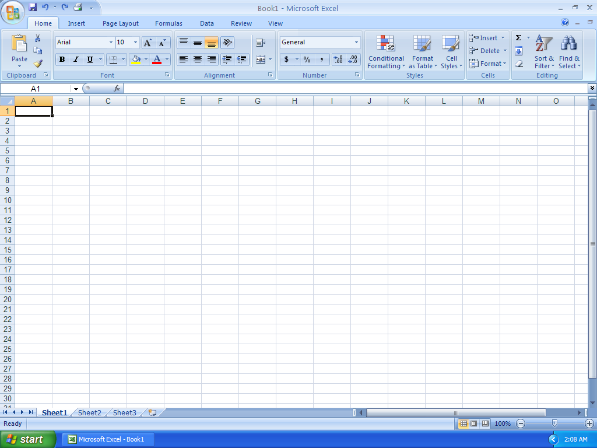This screenshot has width=597, height=448.
Task: Click the AutoSum icon
Action: [518, 37]
